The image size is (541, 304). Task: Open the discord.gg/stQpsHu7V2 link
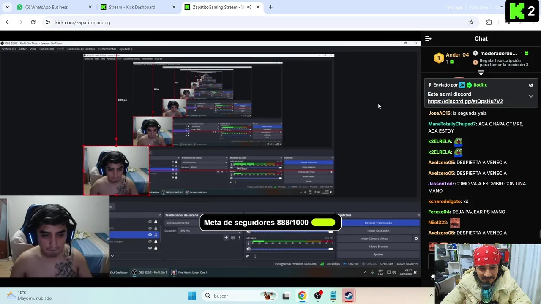click(465, 101)
